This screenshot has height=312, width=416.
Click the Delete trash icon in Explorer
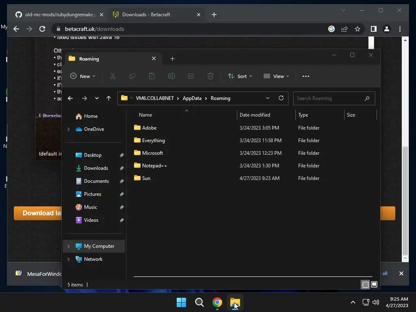click(210, 76)
